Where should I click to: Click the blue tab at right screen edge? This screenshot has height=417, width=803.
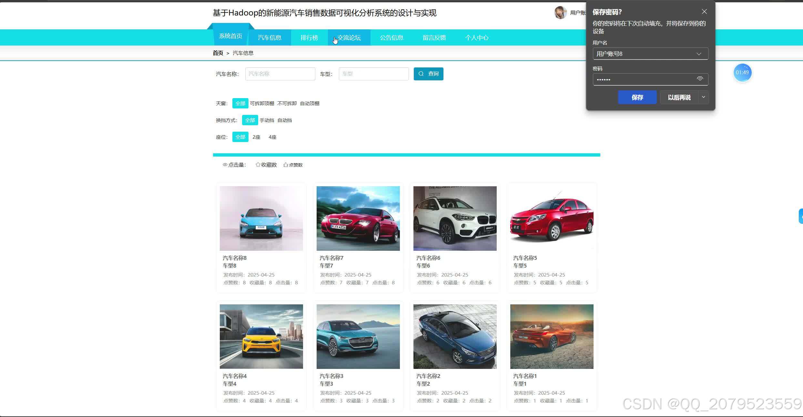tap(800, 217)
